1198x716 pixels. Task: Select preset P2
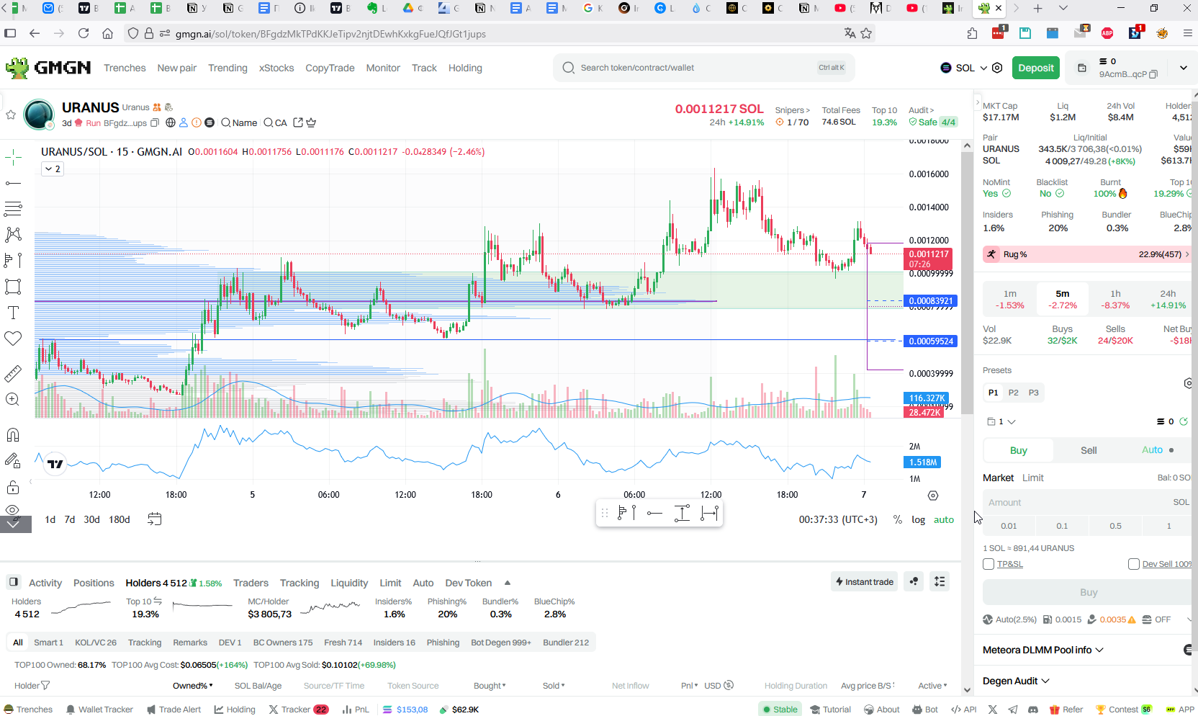[x=1013, y=393]
